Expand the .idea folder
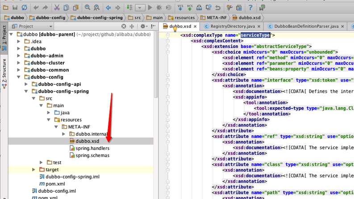This screenshot has height=199, width=354. click(x=19, y=41)
